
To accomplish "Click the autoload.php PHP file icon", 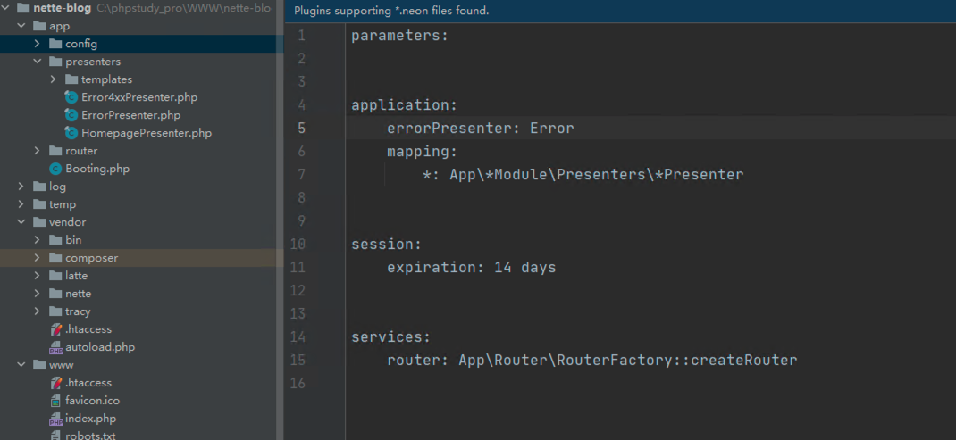I will tap(55, 347).
